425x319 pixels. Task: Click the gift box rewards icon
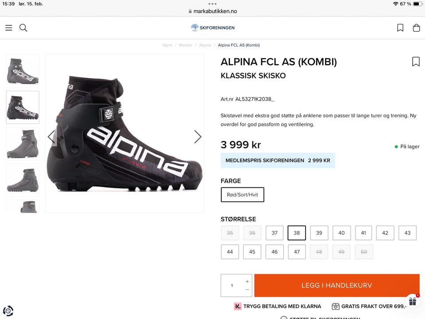[x=412, y=301]
